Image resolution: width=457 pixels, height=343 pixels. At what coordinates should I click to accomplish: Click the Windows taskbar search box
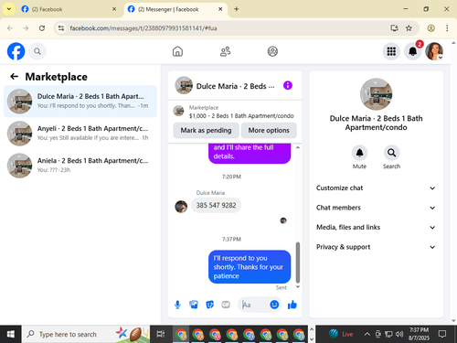click(86, 334)
